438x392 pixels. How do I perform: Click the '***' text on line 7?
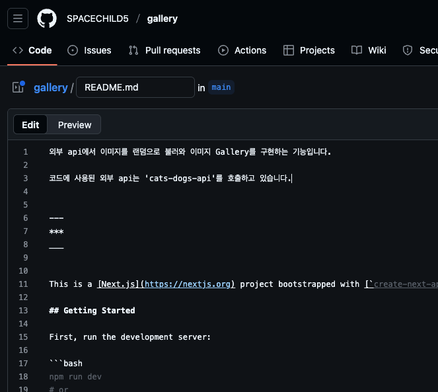pos(56,231)
